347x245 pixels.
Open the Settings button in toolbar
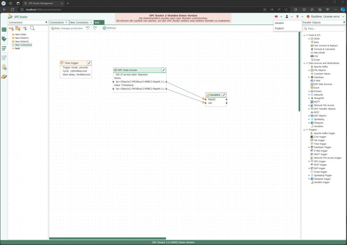109,28
